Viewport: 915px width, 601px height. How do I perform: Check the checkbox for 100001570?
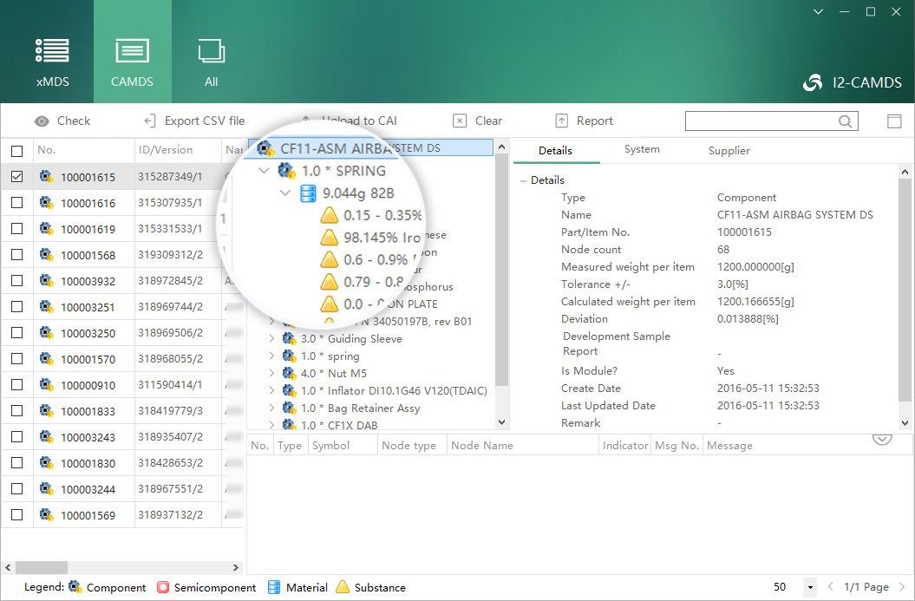point(17,359)
